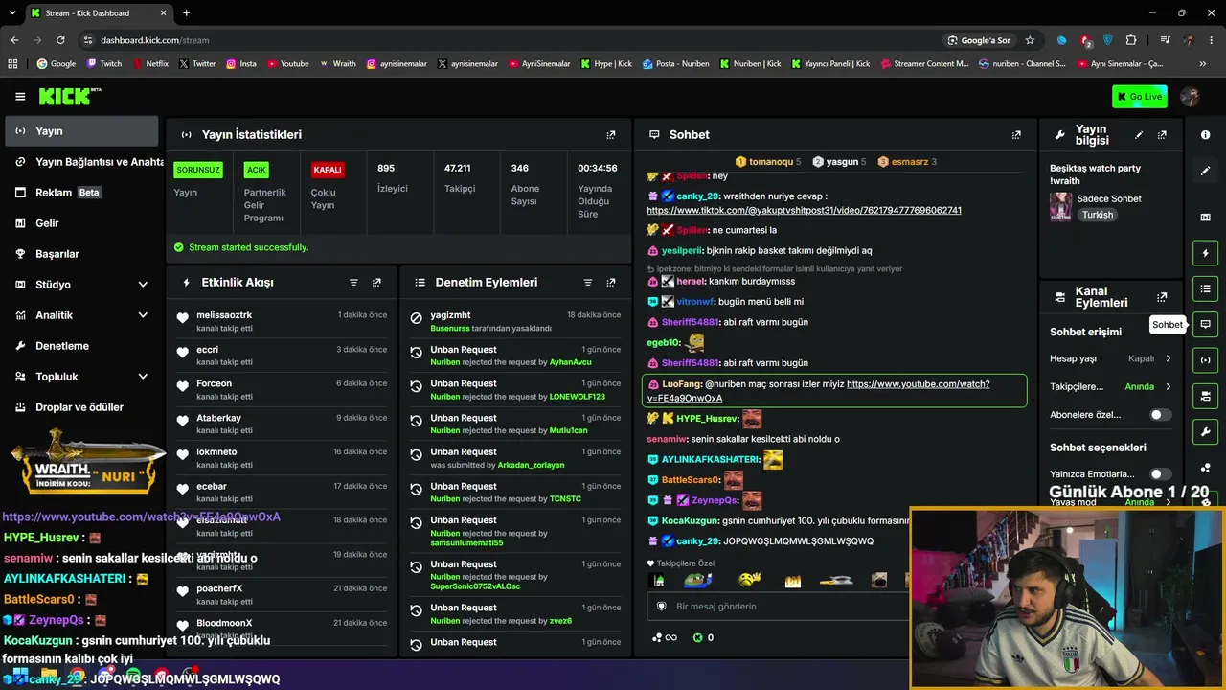Viewport: 1226px width, 690px height.
Task: Click the Sohbet chat icon in the right rail
Action: click(x=1206, y=324)
